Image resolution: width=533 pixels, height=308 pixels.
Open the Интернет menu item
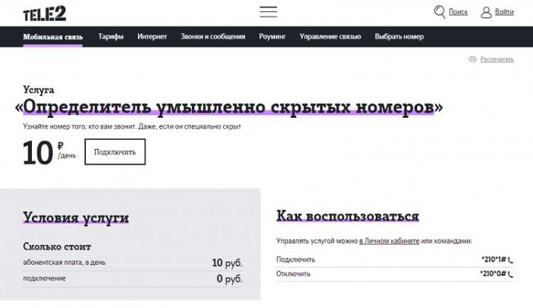coord(152,36)
